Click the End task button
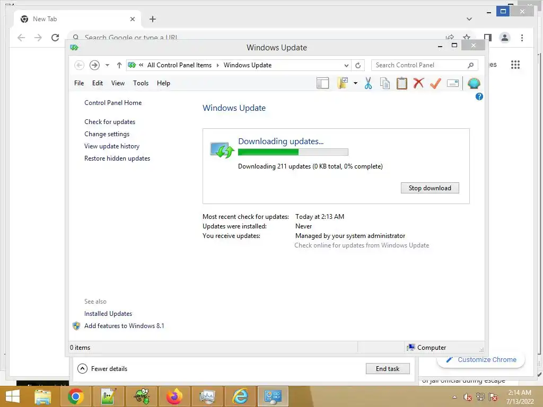 [x=388, y=369]
